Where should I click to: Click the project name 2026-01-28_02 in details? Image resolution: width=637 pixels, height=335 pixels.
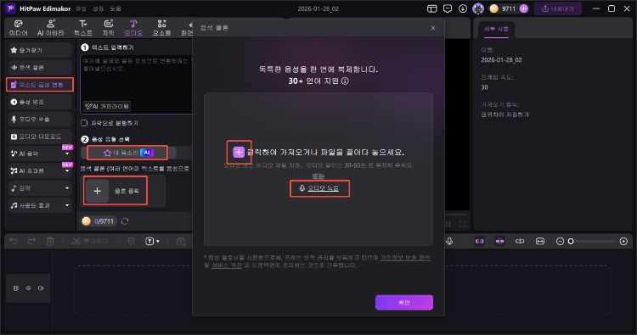501,60
